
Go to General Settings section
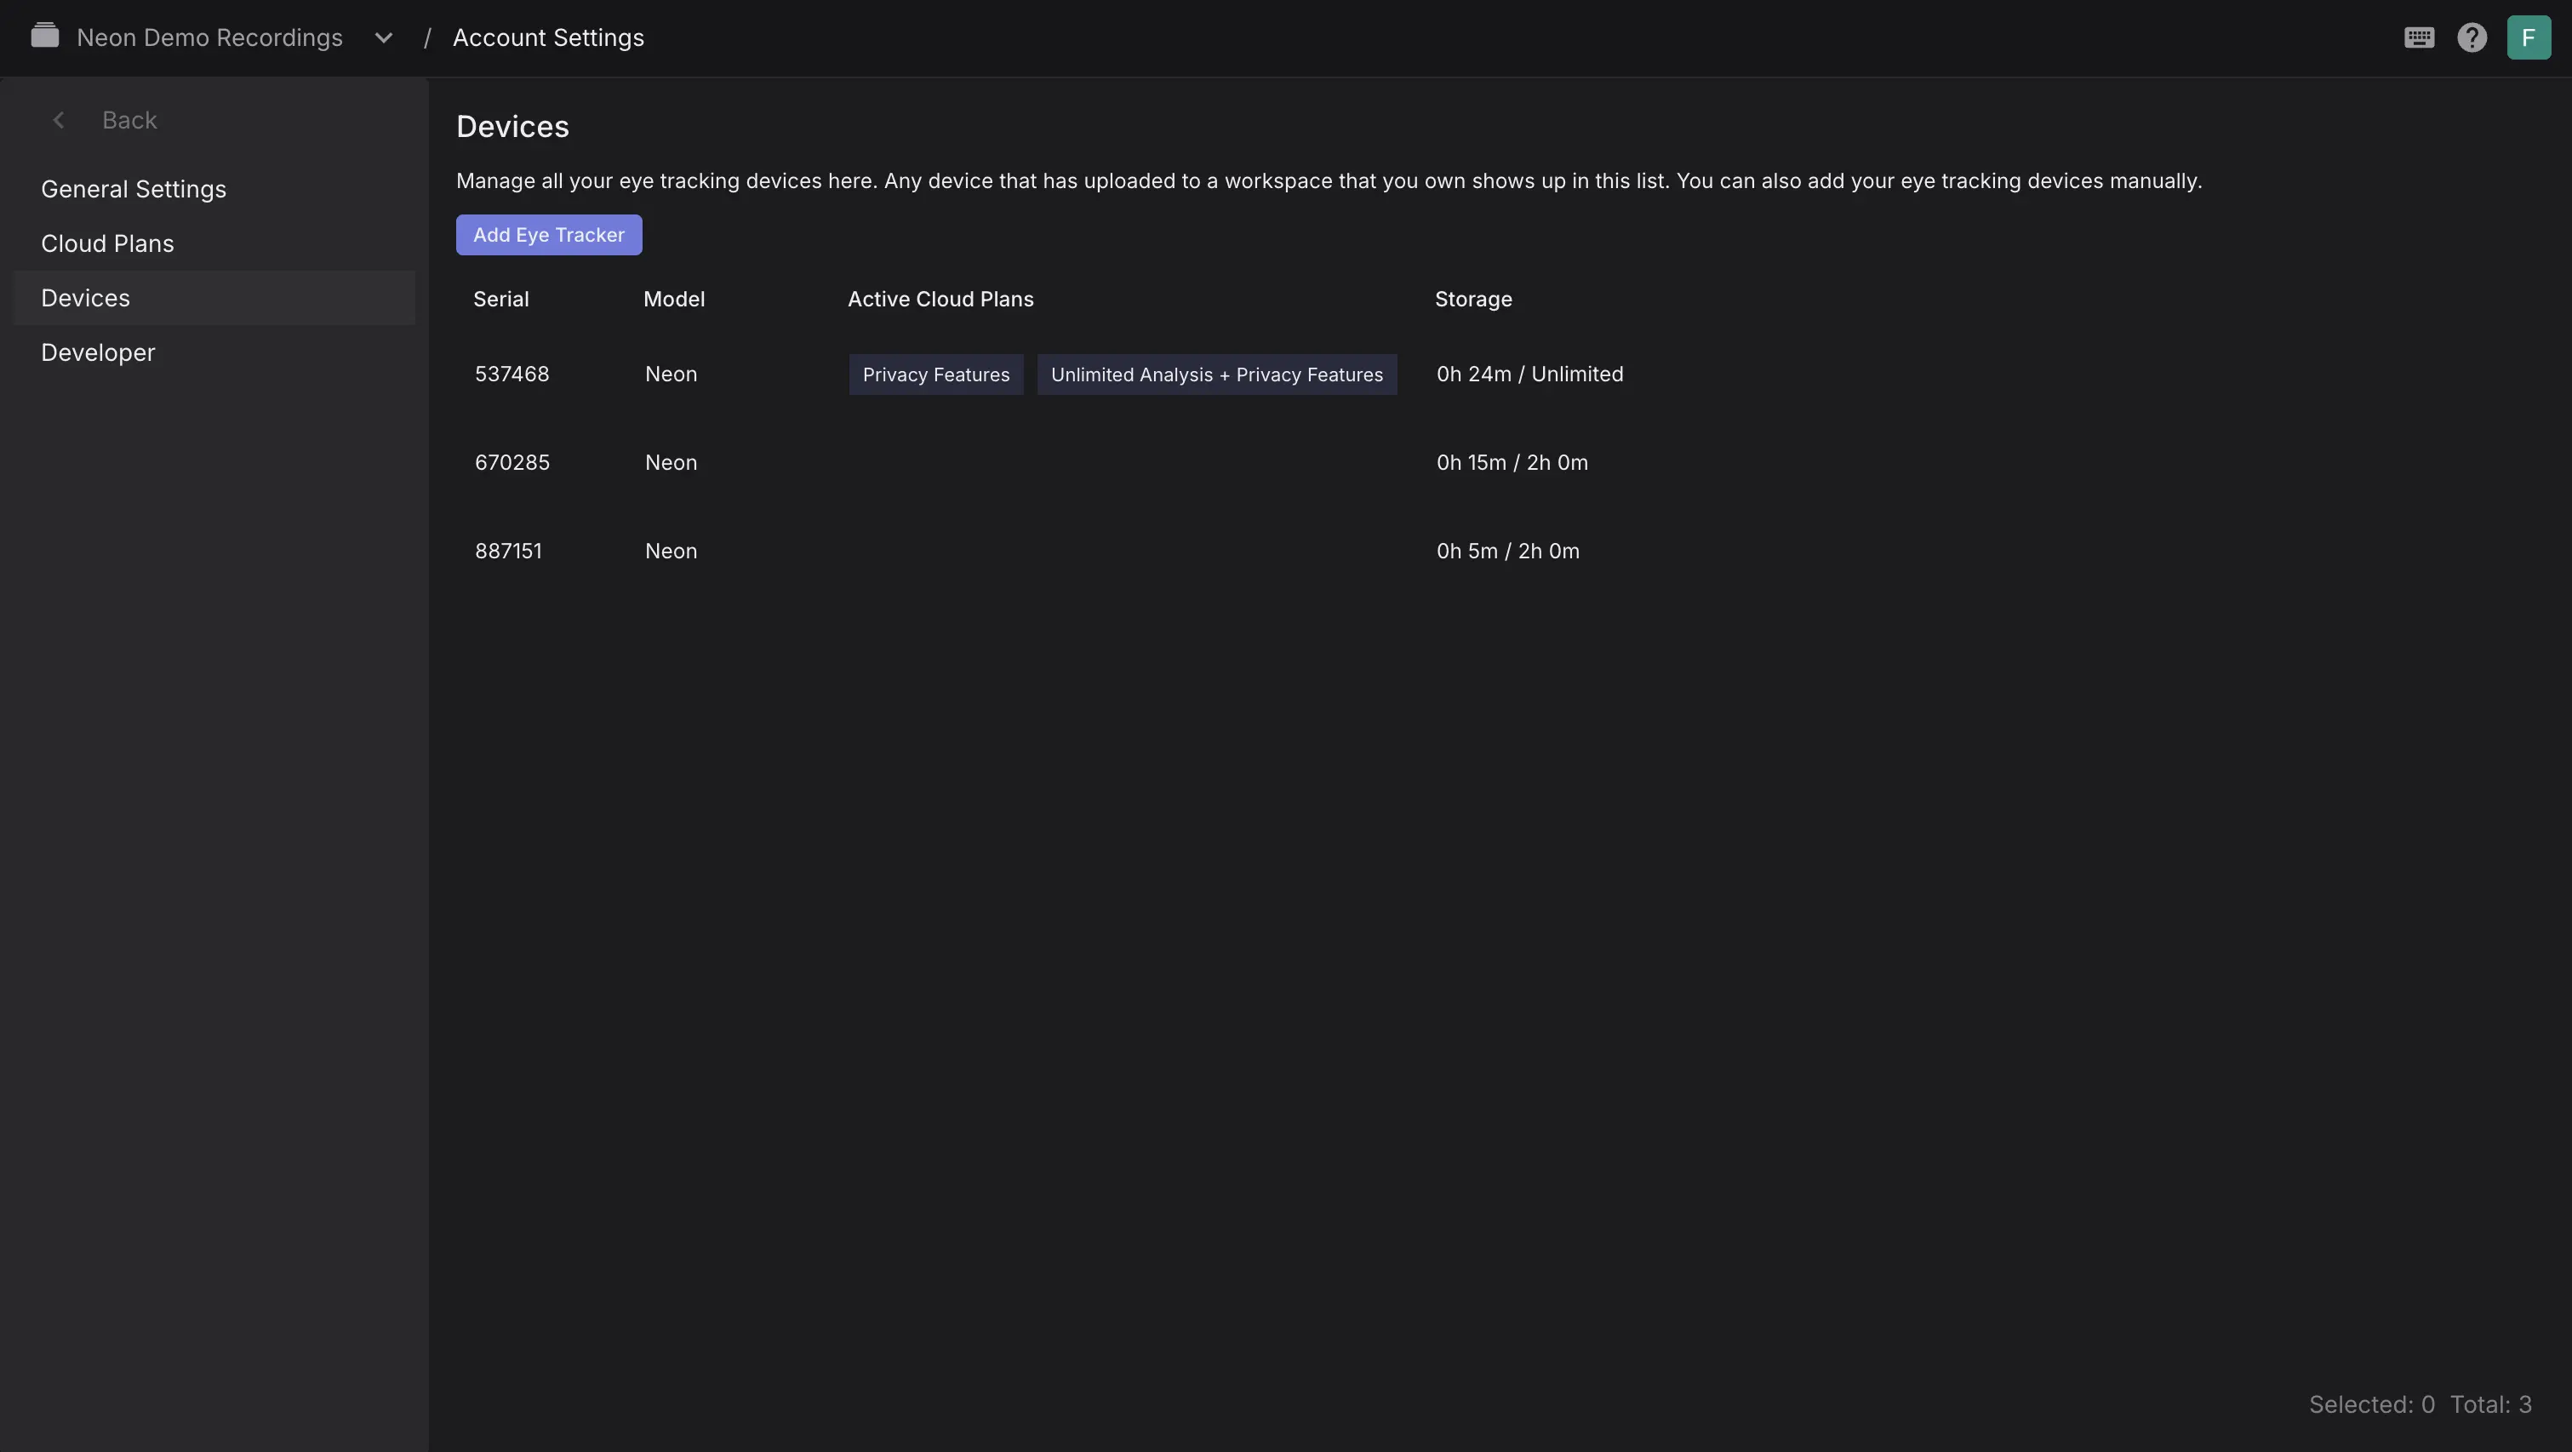click(134, 189)
